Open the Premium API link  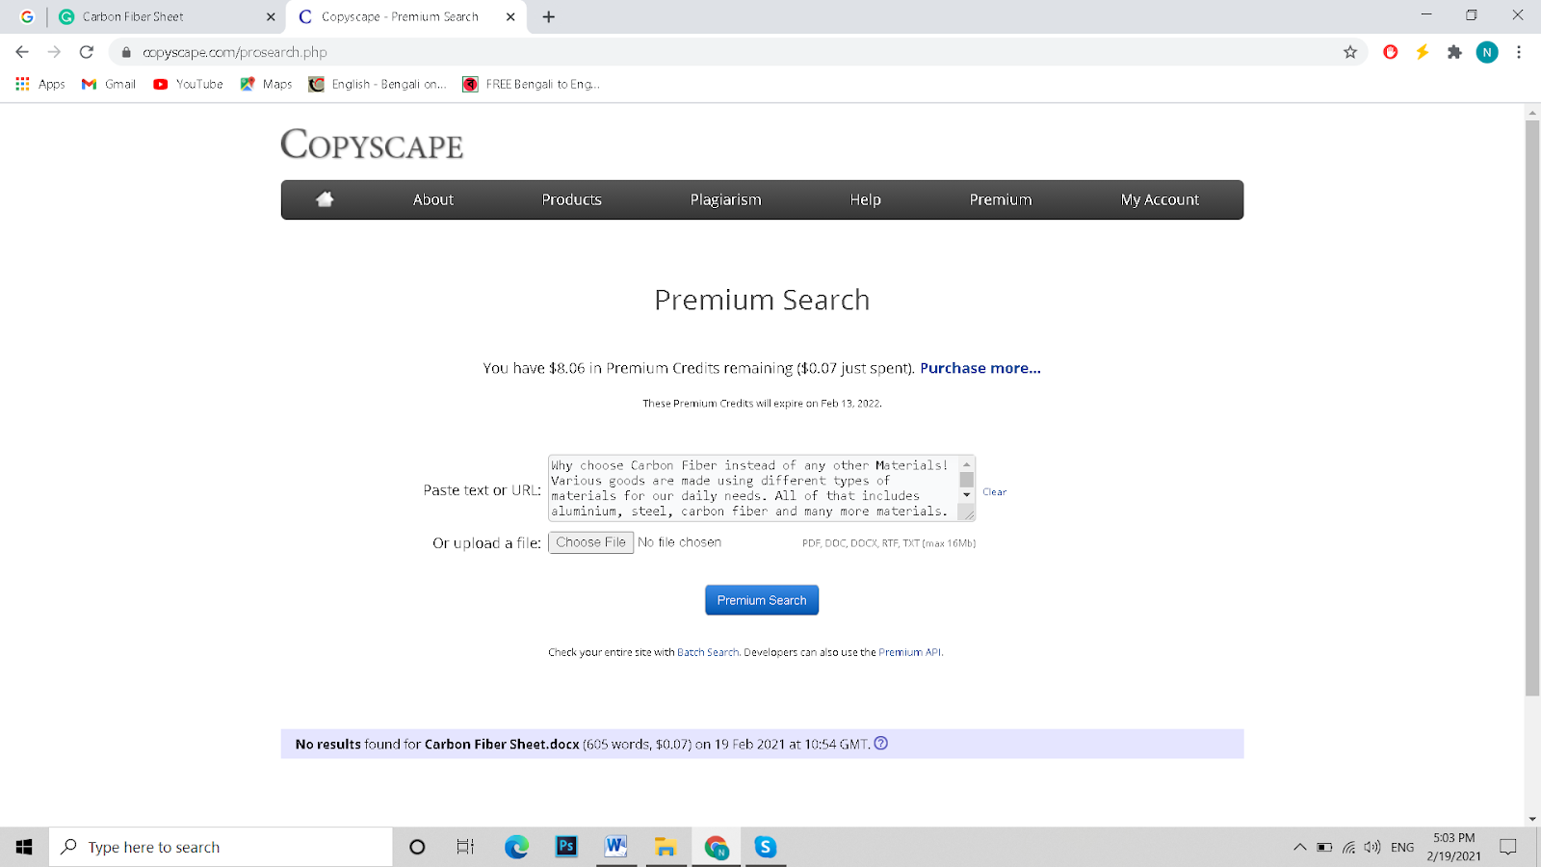[910, 652]
